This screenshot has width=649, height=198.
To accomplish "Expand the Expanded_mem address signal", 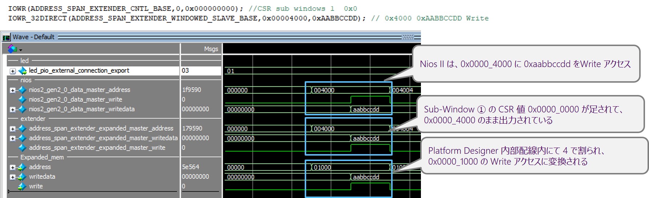I will (13, 168).
